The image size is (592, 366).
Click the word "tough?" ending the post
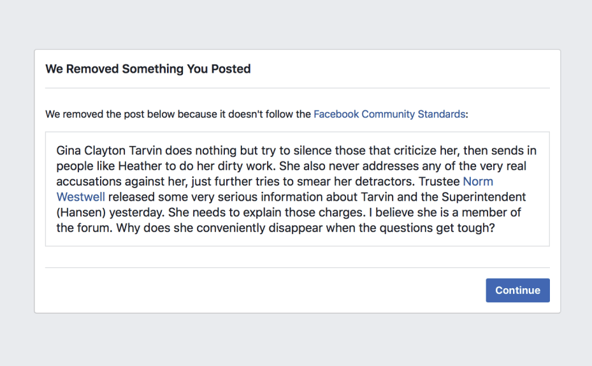pos(477,228)
